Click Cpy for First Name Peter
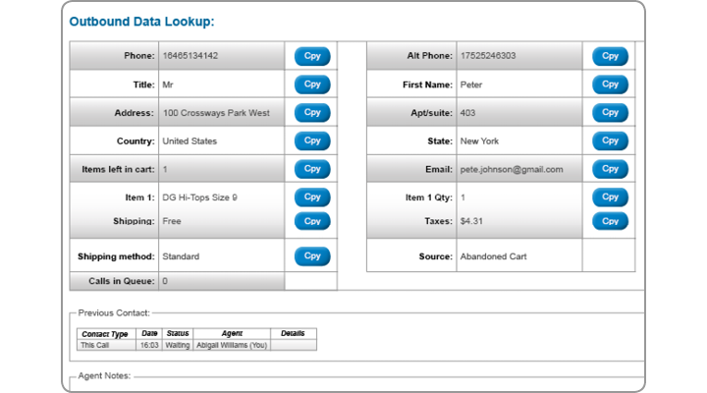 click(x=610, y=84)
